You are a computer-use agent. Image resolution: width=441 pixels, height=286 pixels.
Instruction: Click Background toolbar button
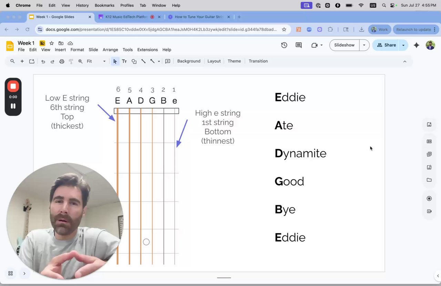189,61
